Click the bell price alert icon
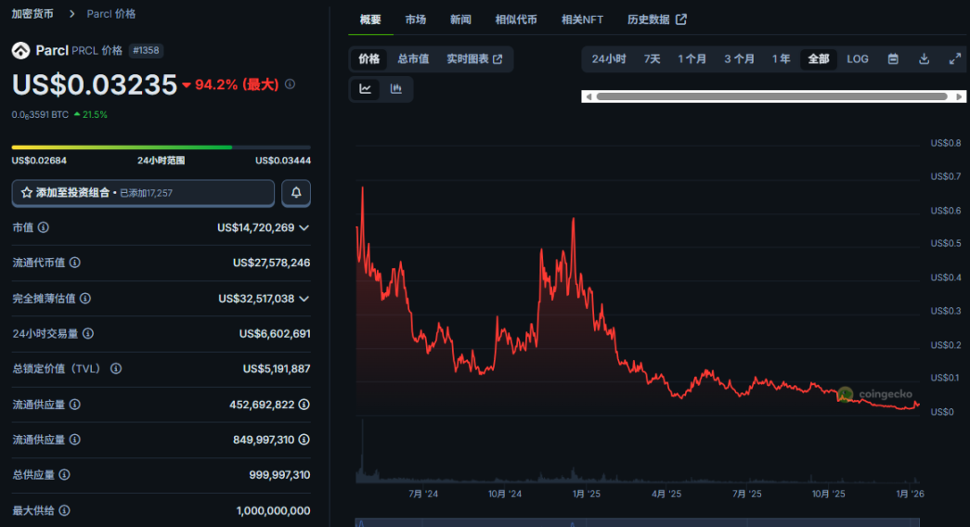This screenshot has width=970, height=527. pyautogui.click(x=296, y=193)
